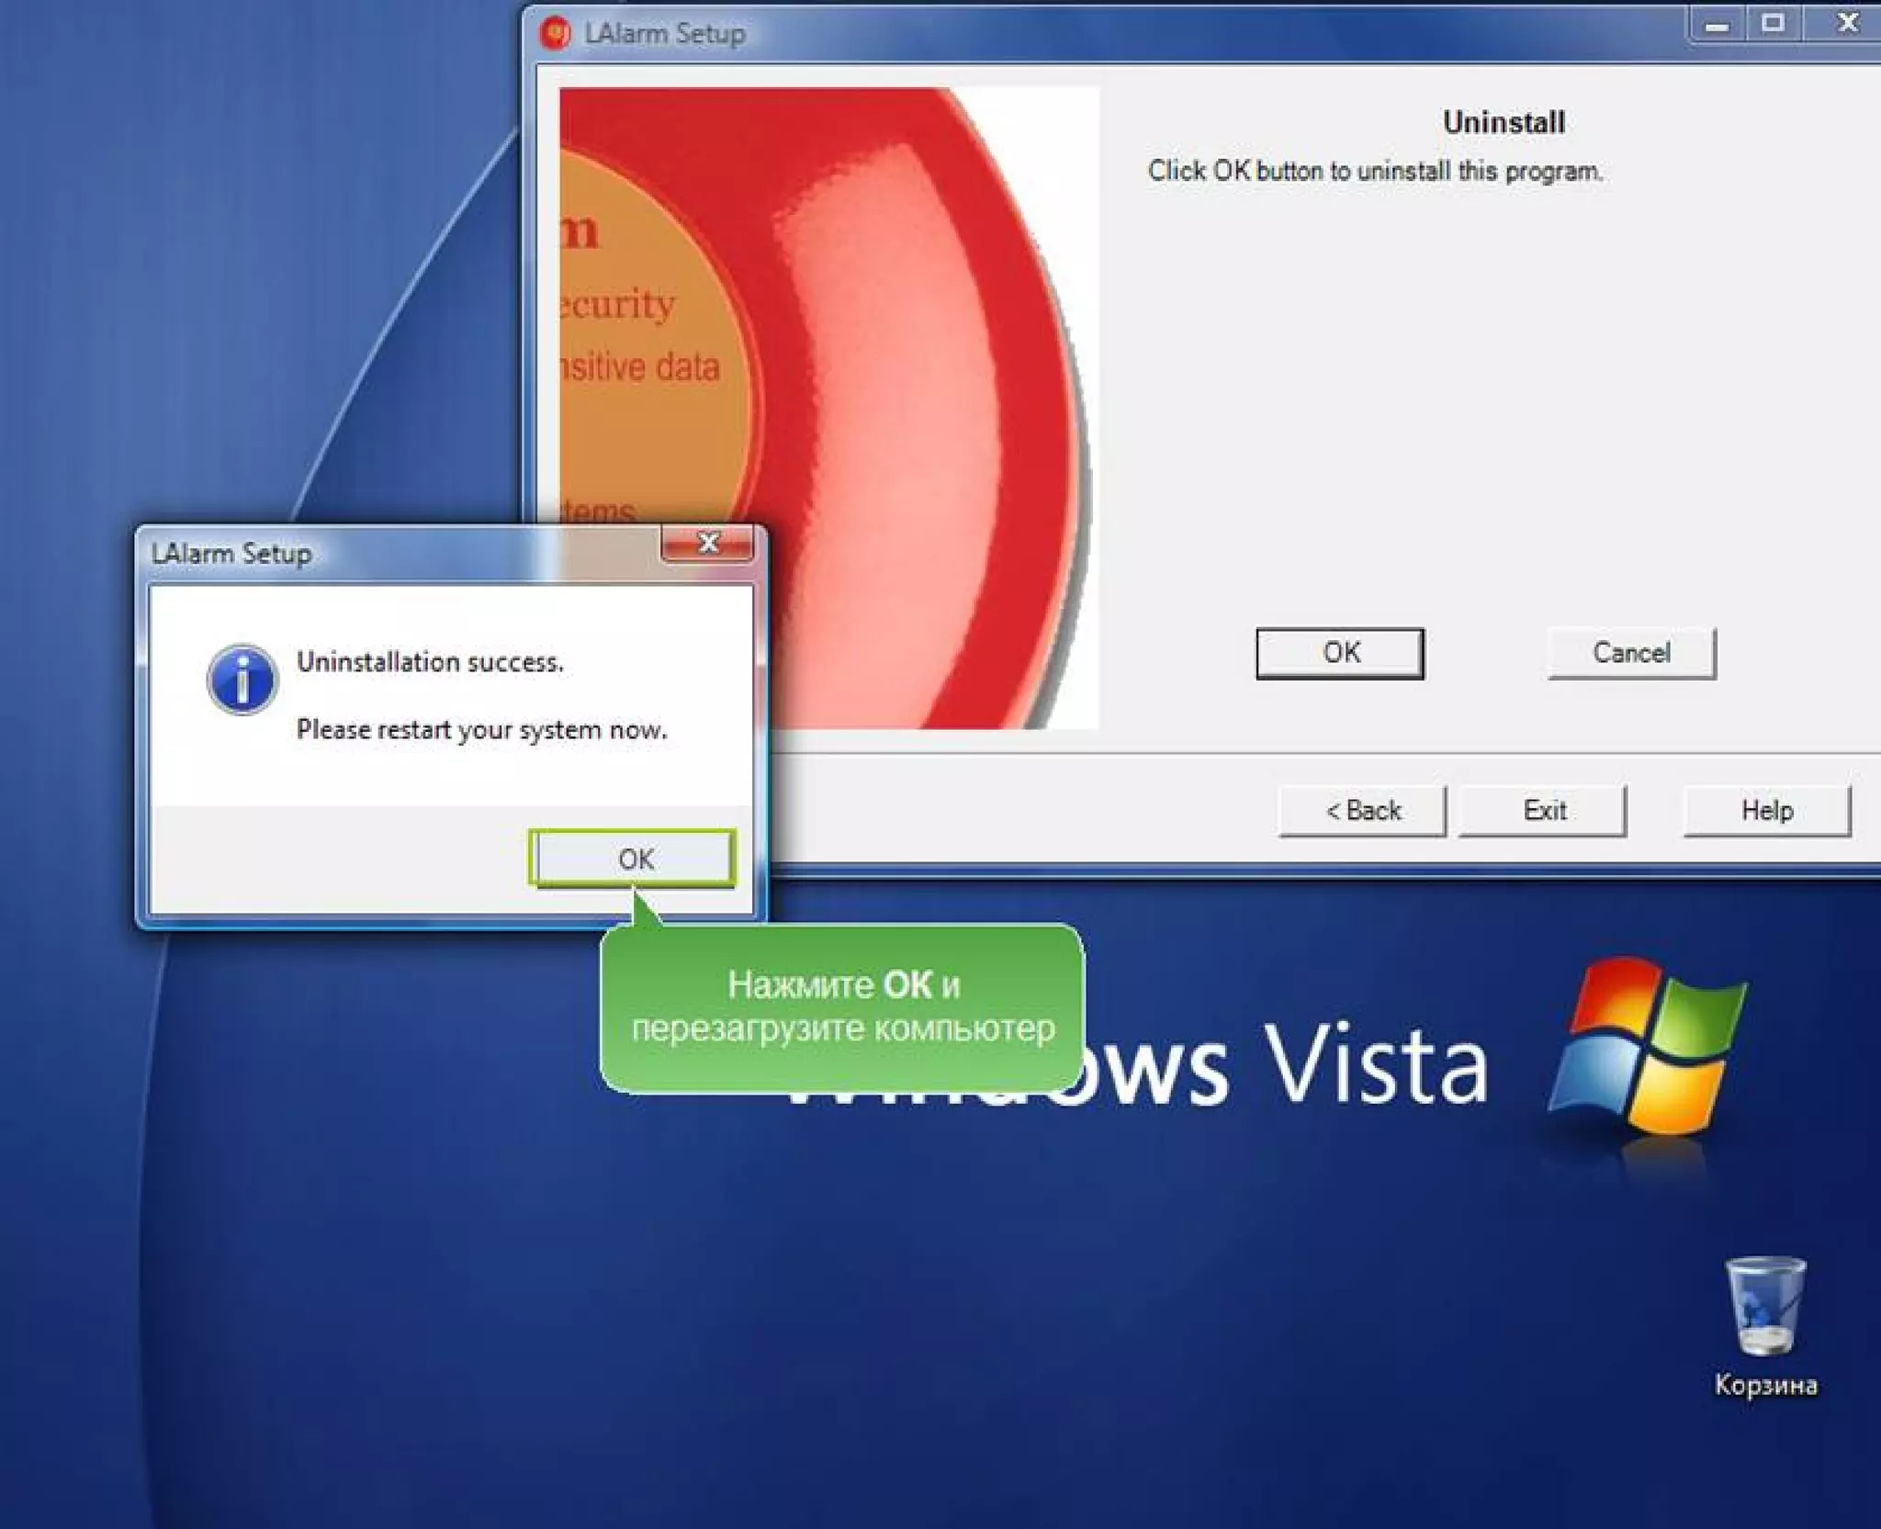Cancel the uninstall in LAlarm Setup window
Image resolution: width=1881 pixels, height=1529 pixels.
[1631, 653]
